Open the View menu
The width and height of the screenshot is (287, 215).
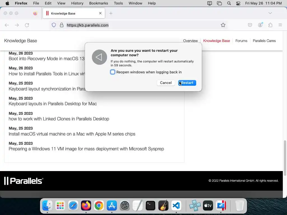coord(61,3)
